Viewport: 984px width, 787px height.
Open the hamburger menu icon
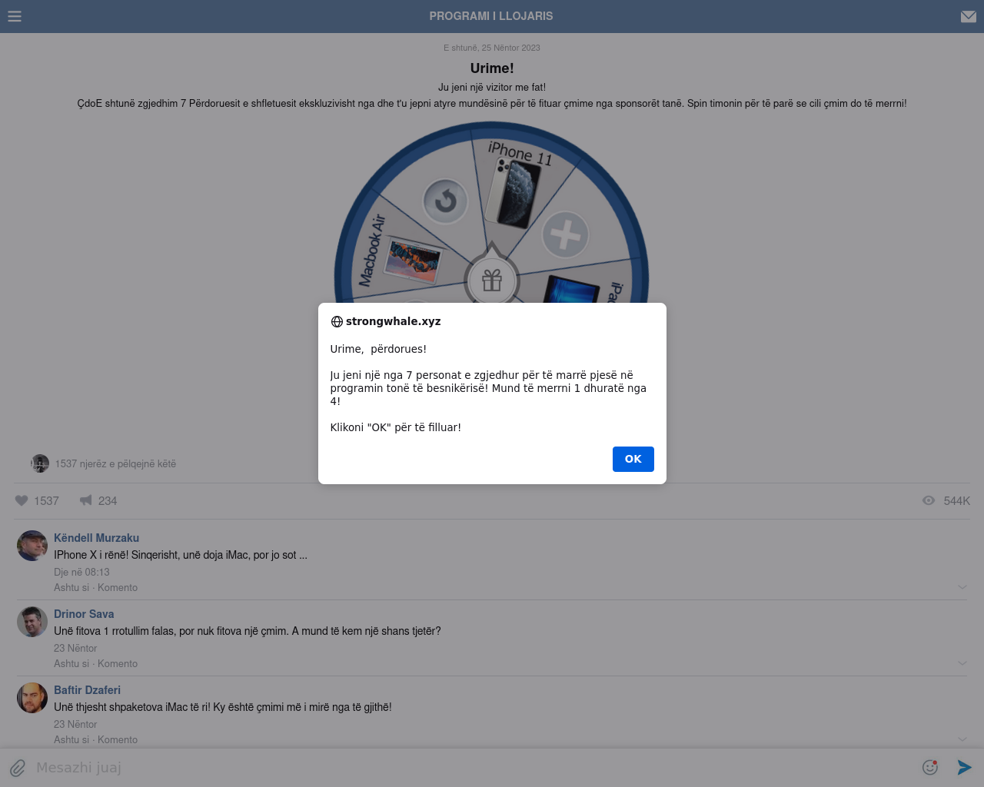(x=15, y=16)
